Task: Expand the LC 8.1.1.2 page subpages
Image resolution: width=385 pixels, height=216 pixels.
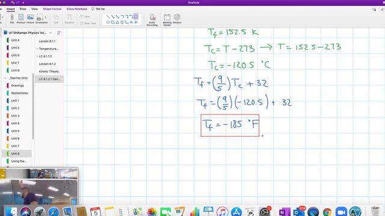Action: point(37,56)
